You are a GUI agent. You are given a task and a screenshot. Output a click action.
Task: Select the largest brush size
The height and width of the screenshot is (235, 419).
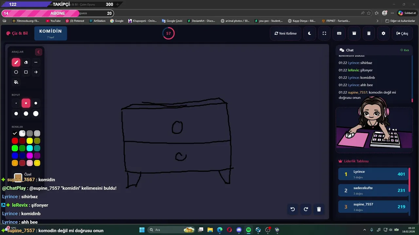[x=36, y=114]
